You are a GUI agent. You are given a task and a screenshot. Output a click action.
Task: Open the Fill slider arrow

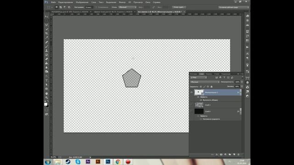242,87
